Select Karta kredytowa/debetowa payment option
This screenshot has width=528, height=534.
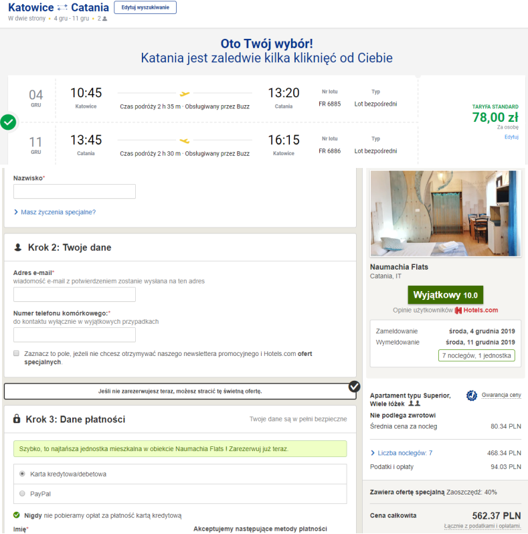pos(21,474)
